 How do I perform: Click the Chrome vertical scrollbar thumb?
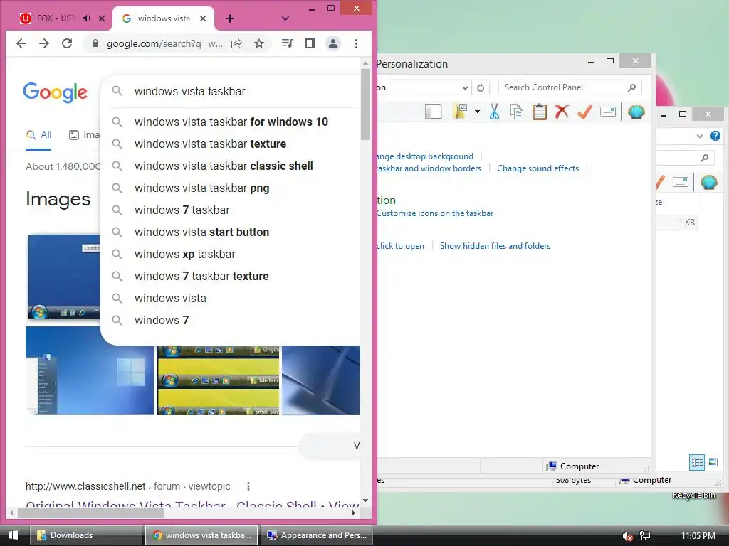365,104
